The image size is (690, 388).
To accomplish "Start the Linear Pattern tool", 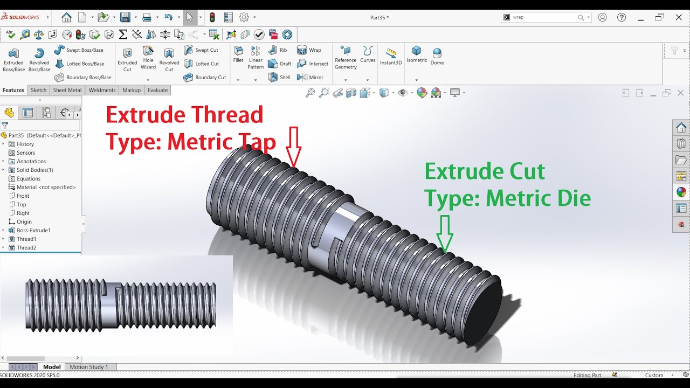I will coord(256,57).
